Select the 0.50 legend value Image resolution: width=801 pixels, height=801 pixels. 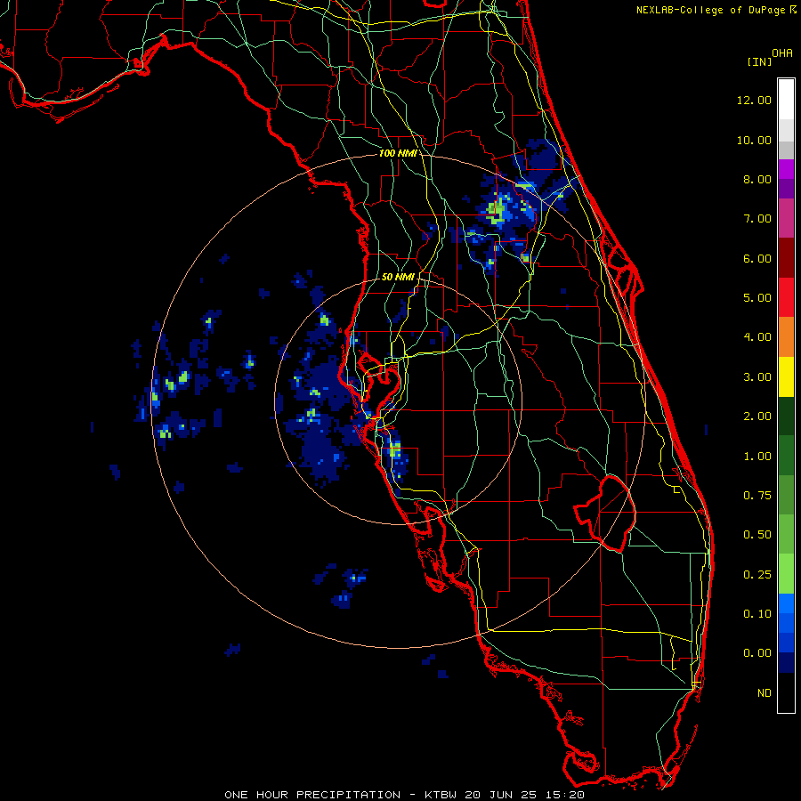click(x=757, y=535)
